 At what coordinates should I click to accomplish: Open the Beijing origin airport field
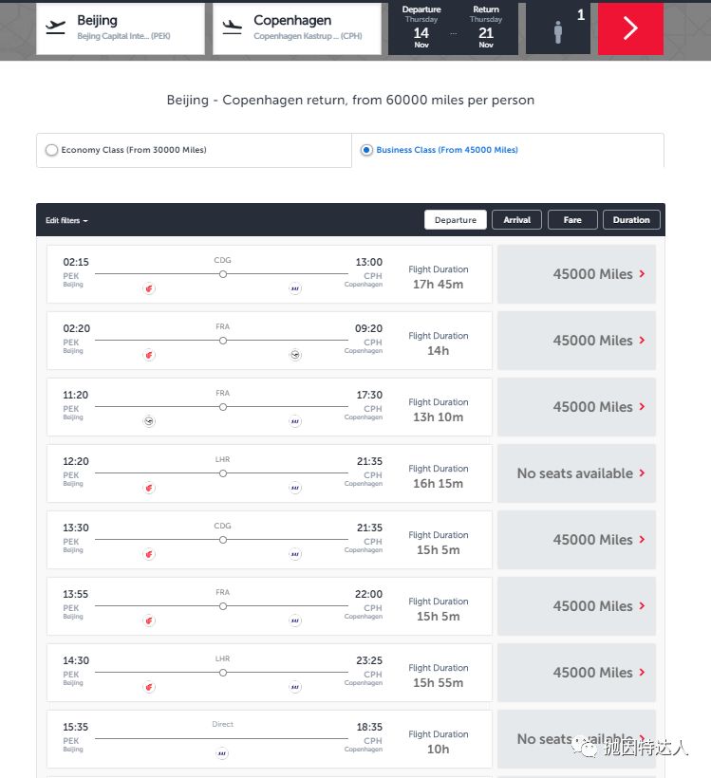(121, 28)
